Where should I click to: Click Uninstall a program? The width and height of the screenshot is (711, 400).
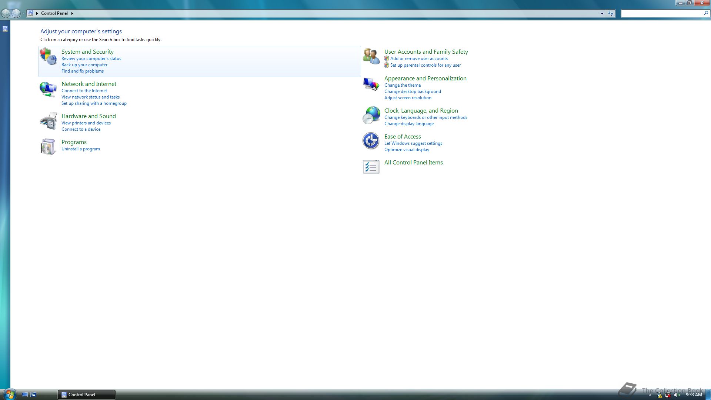pyautogui.click(x=81, y=149)
